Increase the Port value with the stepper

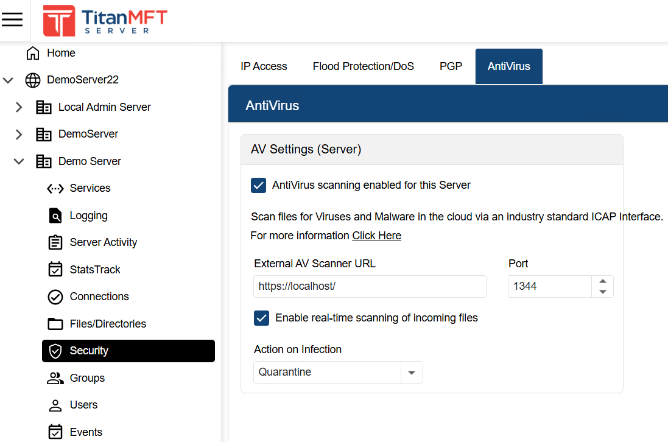[602, 282]
